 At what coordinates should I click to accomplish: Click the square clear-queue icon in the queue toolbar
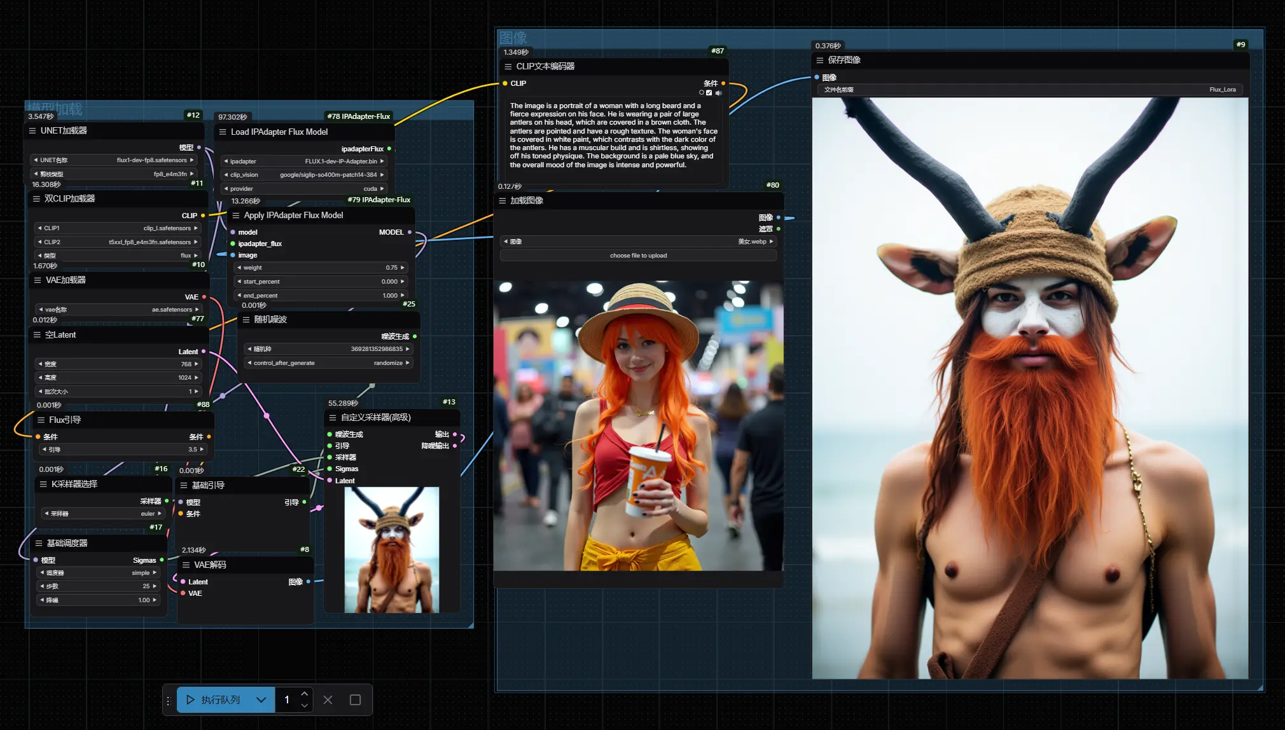pos(356,699)
